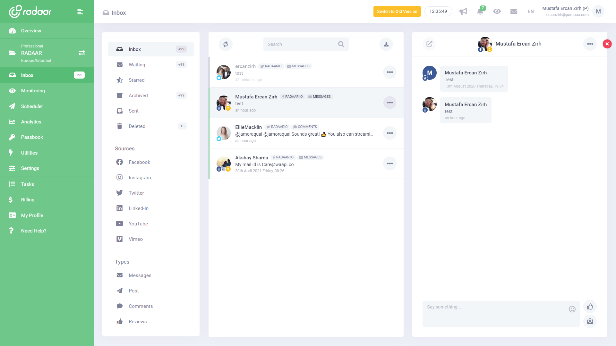Click the mail envelope icon in header
Viewport: 616px width, 346px height.
(x=514, y=12)
